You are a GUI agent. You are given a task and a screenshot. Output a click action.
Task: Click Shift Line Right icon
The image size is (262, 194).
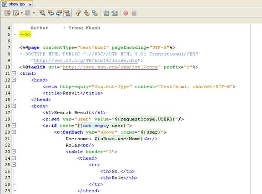[x=115, y=13]
